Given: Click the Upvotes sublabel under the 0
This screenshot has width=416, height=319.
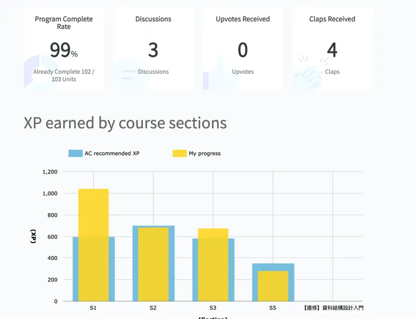Looking at the screenshot, I should [x=243, y=71].
